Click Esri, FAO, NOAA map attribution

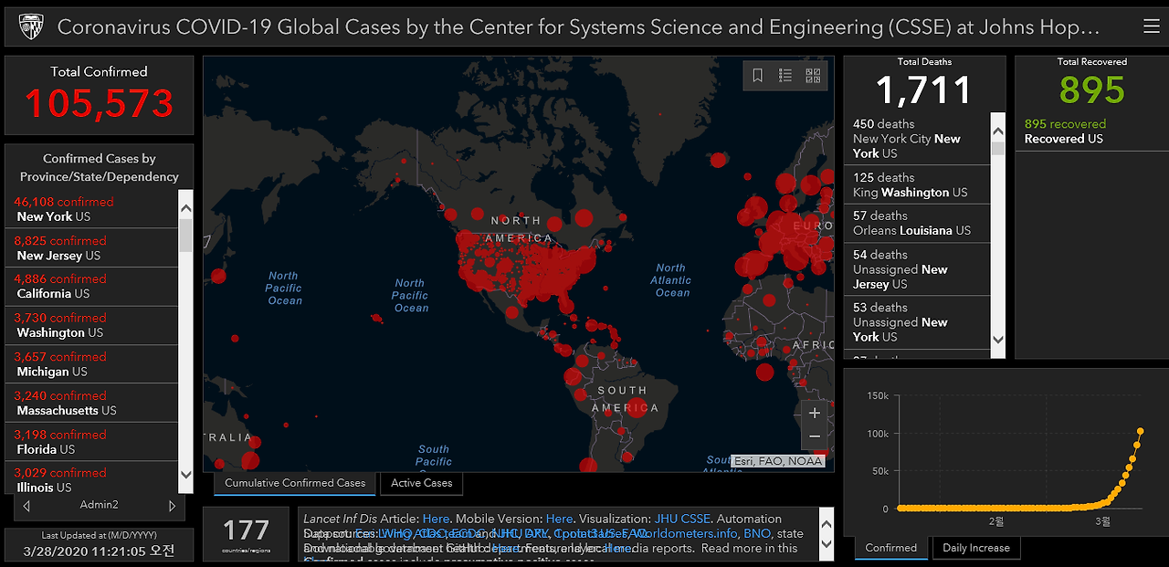tap(779, 461)
